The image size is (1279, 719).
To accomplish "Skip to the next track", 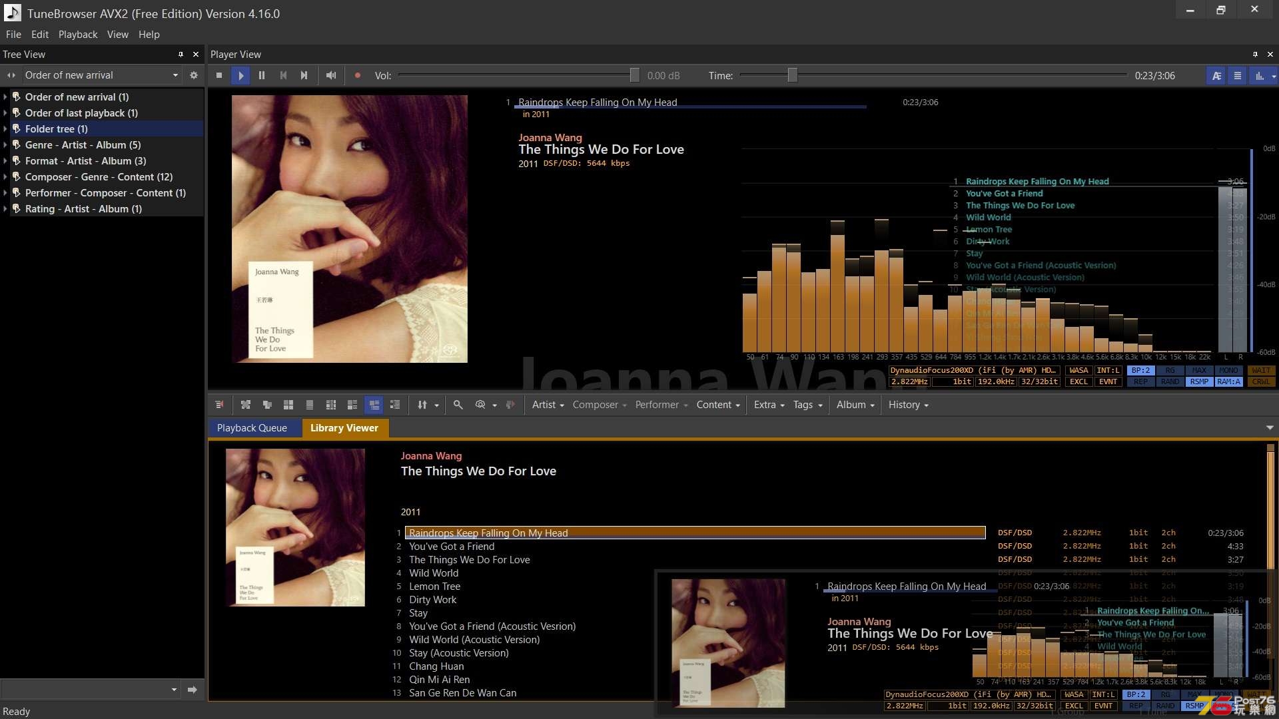I will coord(304,76).
